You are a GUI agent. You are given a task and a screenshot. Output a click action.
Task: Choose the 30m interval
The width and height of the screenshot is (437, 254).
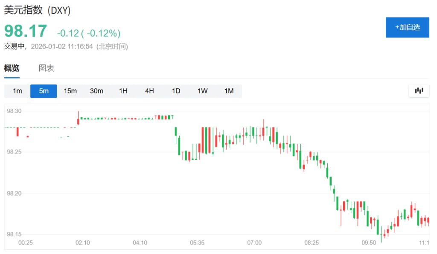coord(96,91)
